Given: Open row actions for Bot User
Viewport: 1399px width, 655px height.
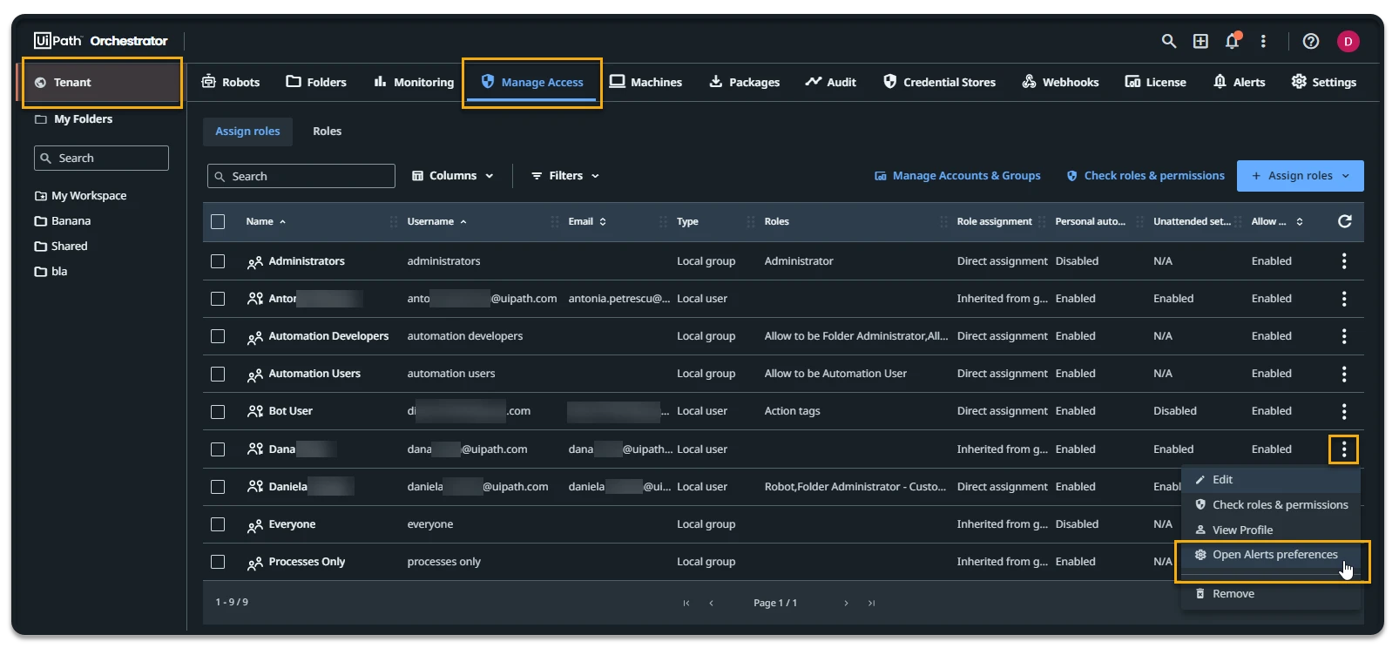Looking at the screenshot, I should click(1344, 411).
